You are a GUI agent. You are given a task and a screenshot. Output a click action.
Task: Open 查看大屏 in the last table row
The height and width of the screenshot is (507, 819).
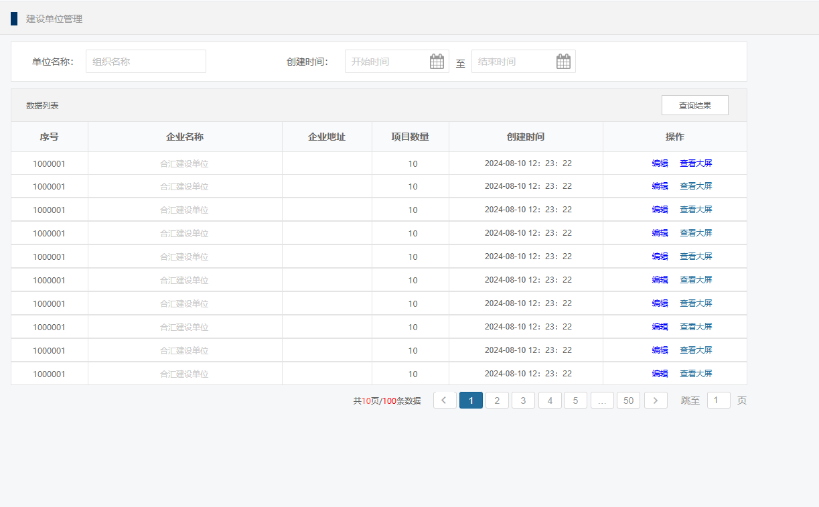coord(696,374)
